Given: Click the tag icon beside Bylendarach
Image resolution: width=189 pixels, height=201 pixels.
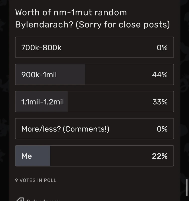Looking at the screenshot, I should point(20,199).
